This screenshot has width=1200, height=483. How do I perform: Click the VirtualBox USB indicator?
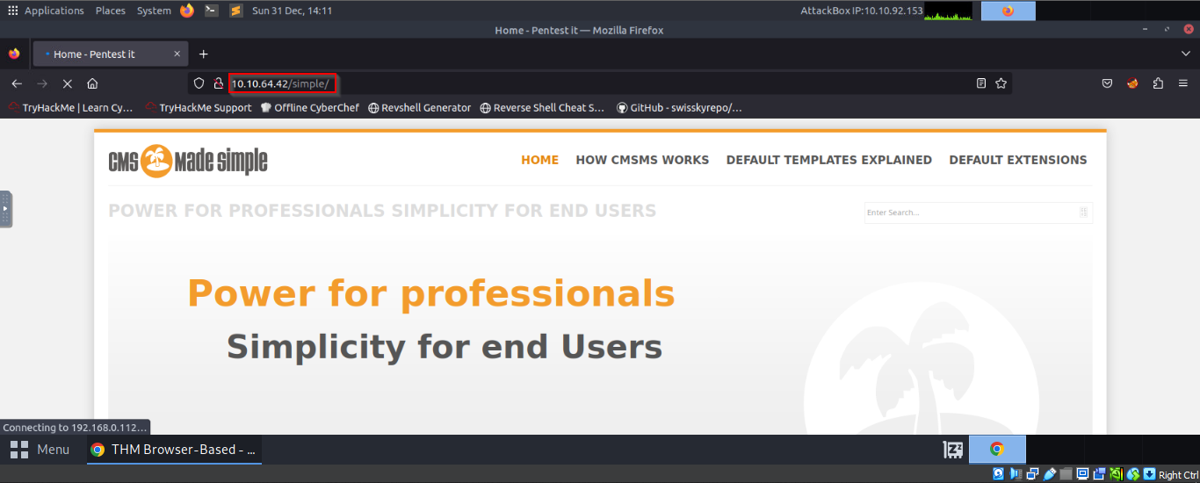pos(1050,474)
